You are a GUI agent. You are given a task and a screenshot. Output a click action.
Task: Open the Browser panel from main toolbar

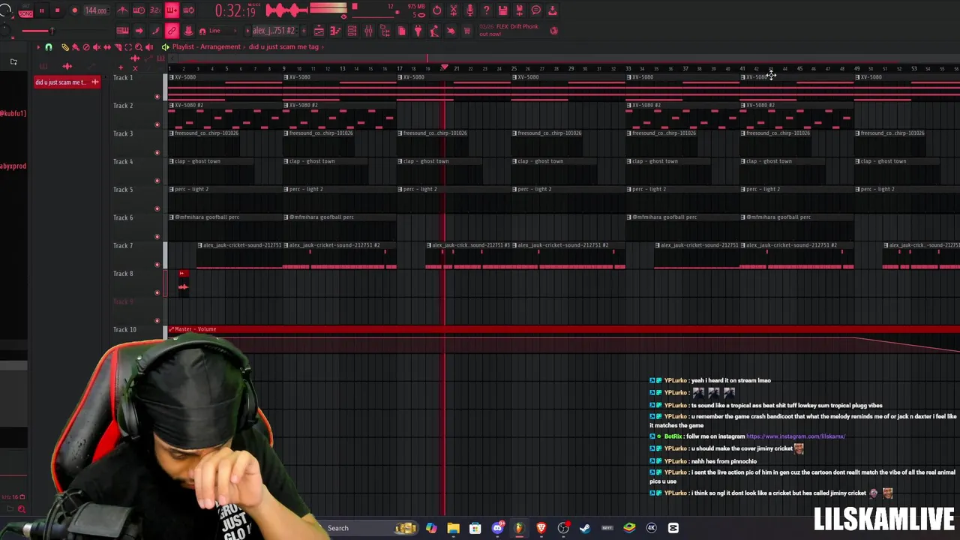pos(385,31)
